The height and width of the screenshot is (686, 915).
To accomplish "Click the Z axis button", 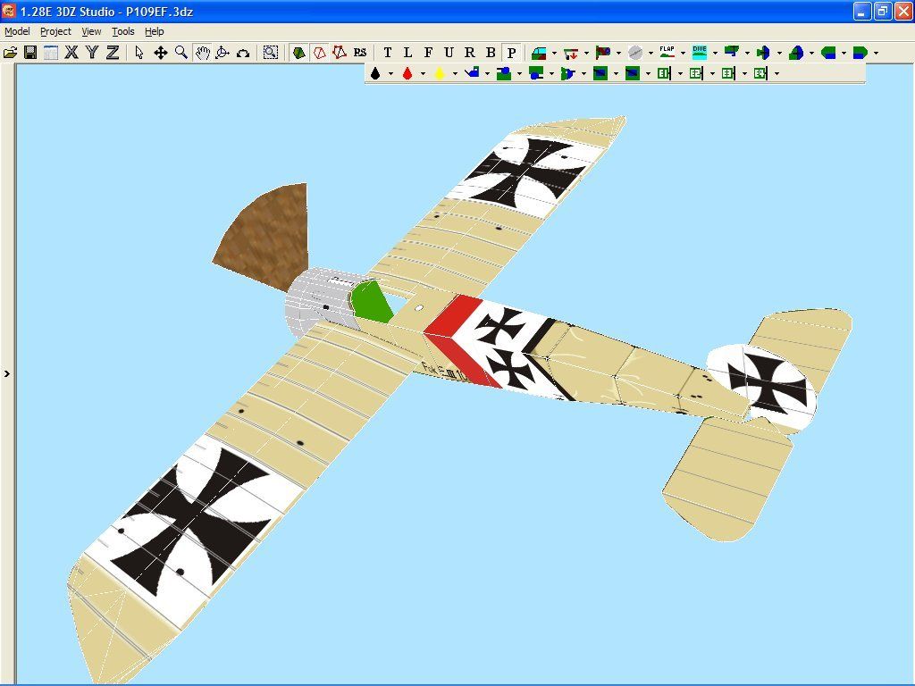I will 112,53.
